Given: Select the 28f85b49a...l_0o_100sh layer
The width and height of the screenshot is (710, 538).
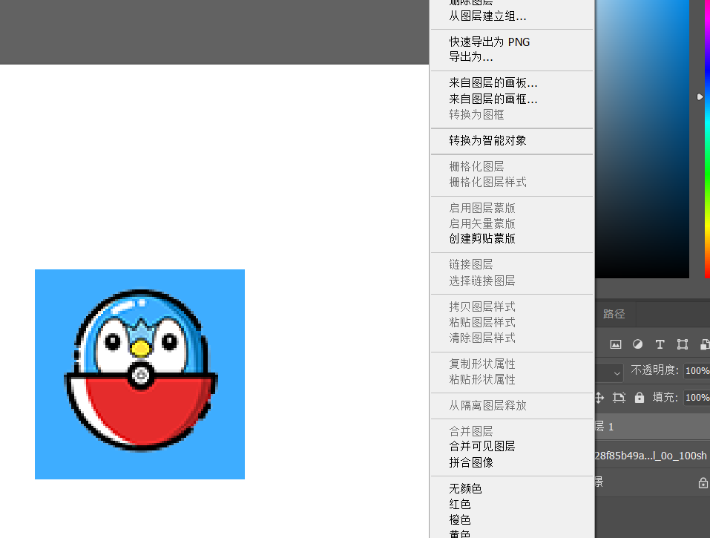Looking at the screenshot, I should click(652, 456).
